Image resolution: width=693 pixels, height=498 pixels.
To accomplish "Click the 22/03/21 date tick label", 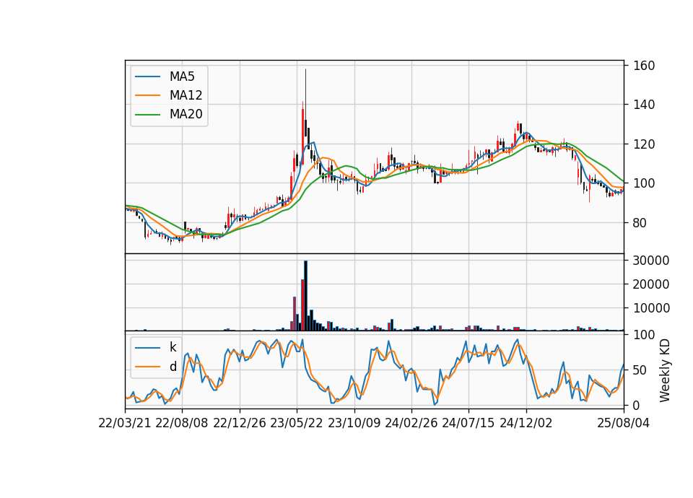I will click(x=125, y=423).
